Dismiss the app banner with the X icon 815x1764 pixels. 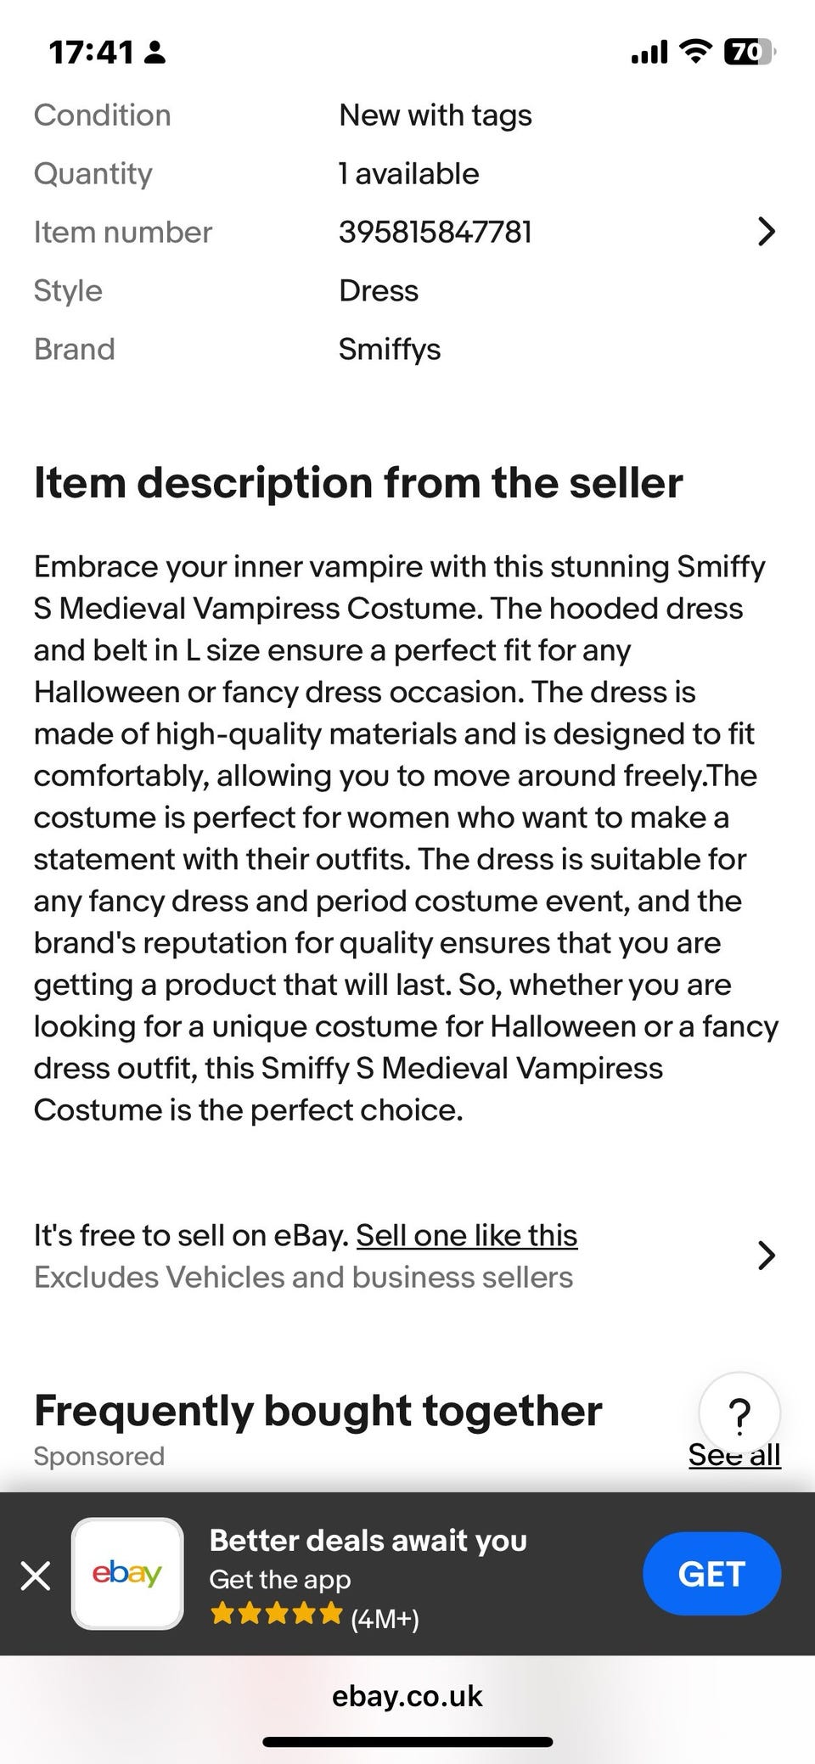point(36,1576)
